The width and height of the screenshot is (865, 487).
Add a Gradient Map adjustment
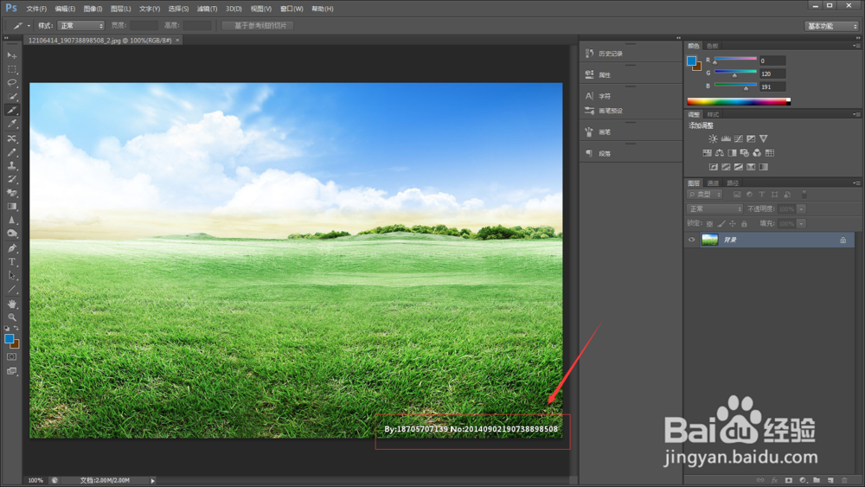point(764,167)
